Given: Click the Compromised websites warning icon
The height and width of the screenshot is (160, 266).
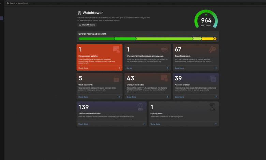Looking at the screenshot, I should (x=117, y=50).
